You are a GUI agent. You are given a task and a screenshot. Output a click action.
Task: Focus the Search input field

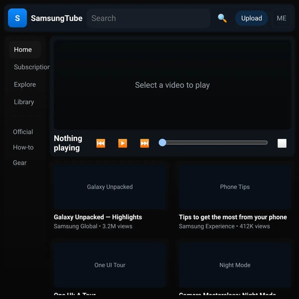pyautogui.click(x=149, y=18)
